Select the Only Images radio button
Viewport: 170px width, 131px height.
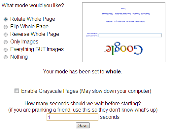(6, 42)
